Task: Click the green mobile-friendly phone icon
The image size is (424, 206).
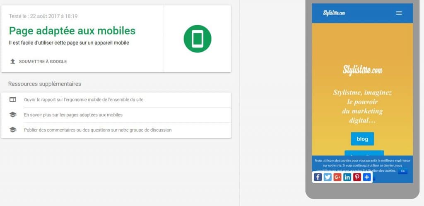Action: 198,39
